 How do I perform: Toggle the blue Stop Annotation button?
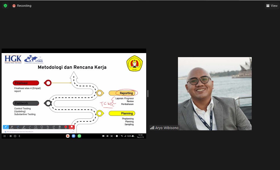click(6, 127)
